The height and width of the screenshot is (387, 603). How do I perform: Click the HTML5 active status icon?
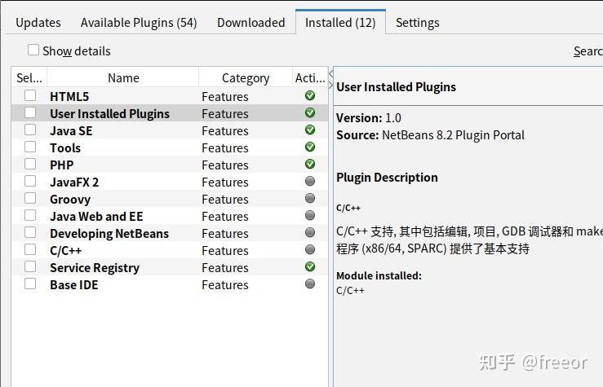pyautogui.click(x=310, y=95)
